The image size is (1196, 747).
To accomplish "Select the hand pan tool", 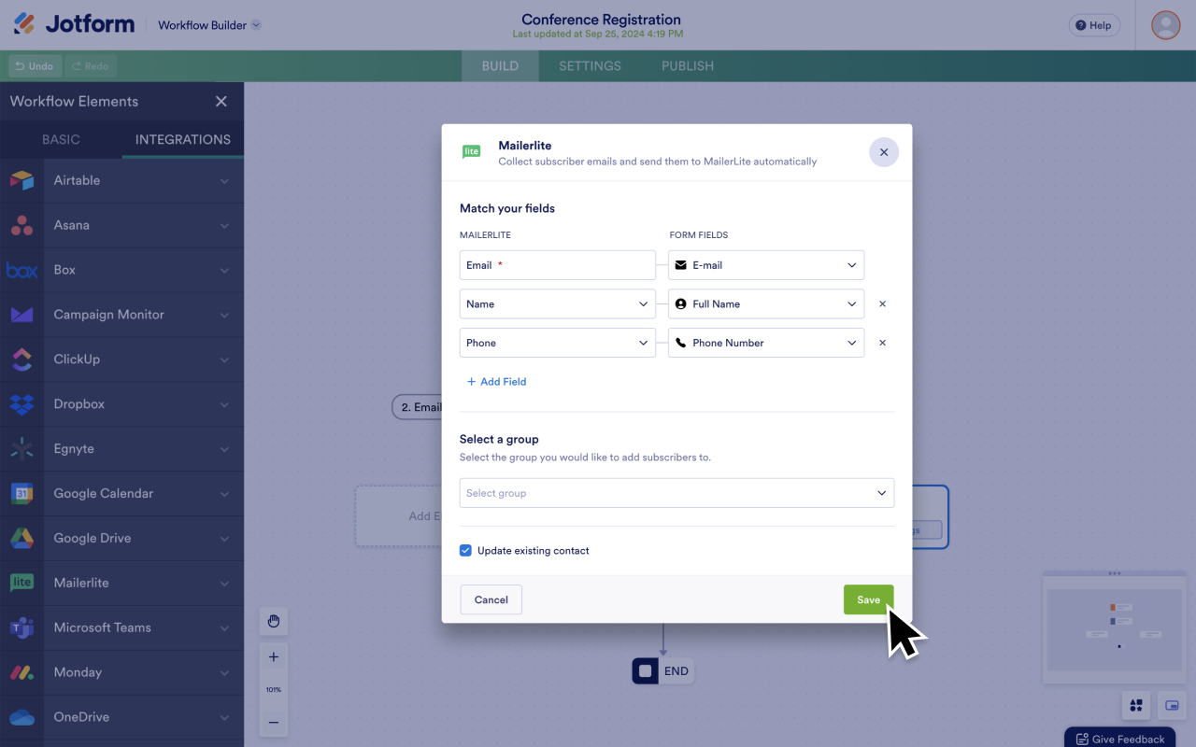I will click(274, 621).
